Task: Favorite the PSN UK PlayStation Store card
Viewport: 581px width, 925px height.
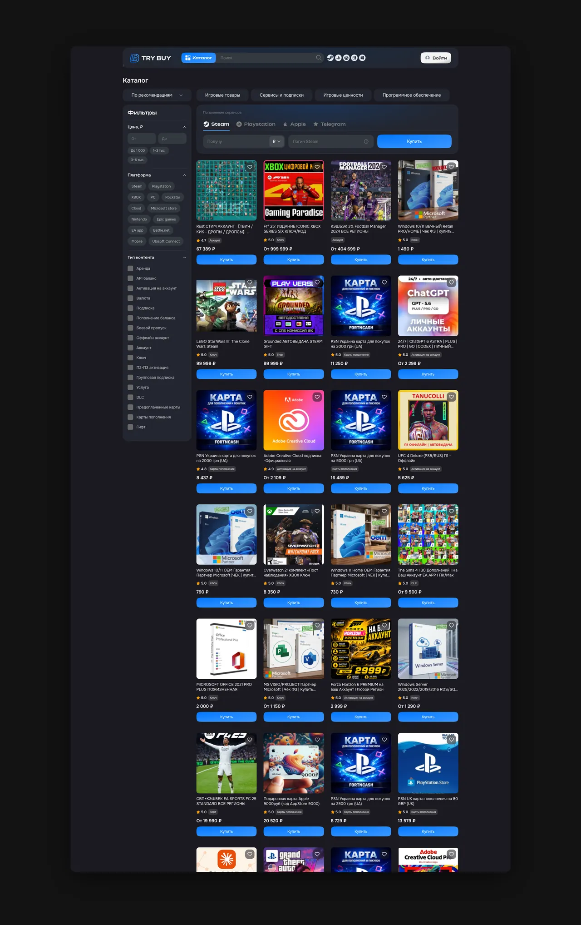Action: (451, 740)
